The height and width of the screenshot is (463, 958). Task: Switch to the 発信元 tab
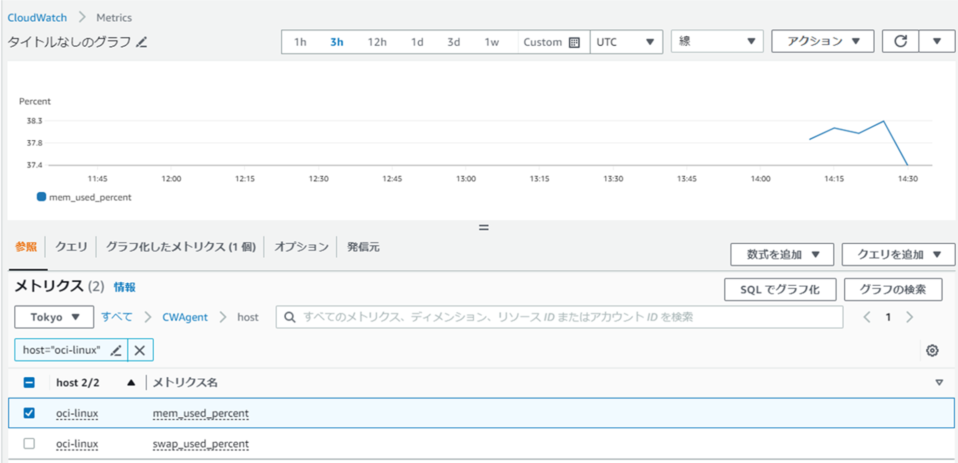coord(363,247)
